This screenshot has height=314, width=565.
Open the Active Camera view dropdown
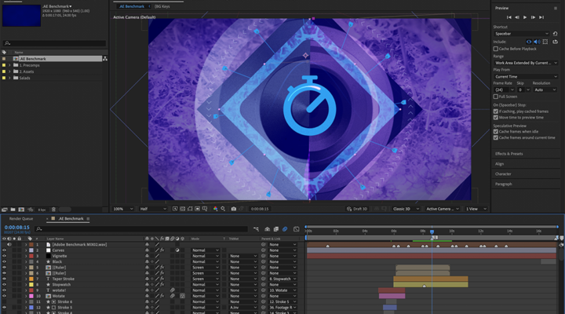[443, 209]
